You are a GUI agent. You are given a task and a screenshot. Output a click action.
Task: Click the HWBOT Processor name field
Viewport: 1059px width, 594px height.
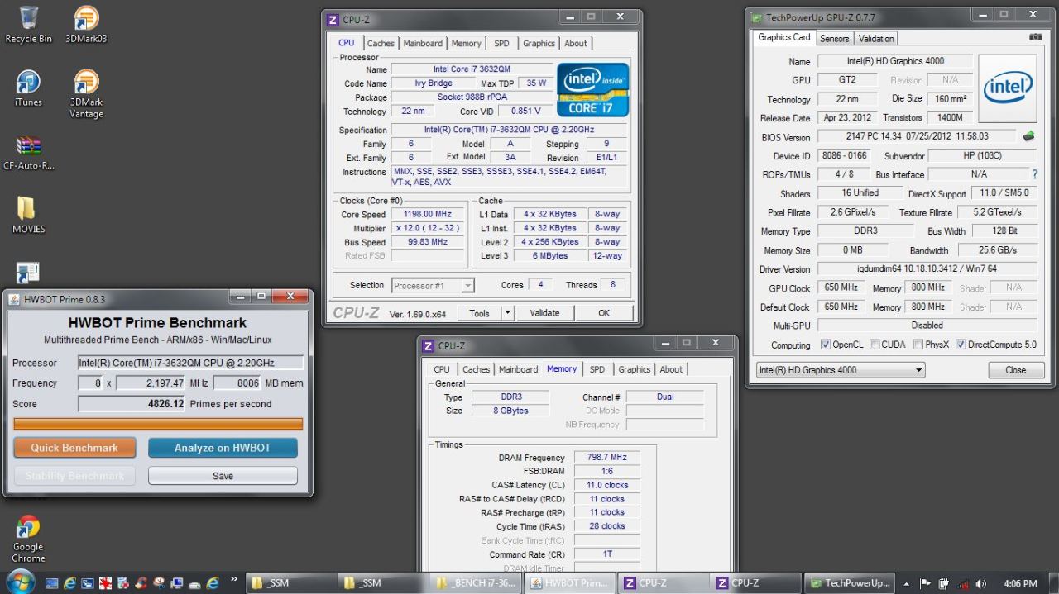click(x=190, y=363)
